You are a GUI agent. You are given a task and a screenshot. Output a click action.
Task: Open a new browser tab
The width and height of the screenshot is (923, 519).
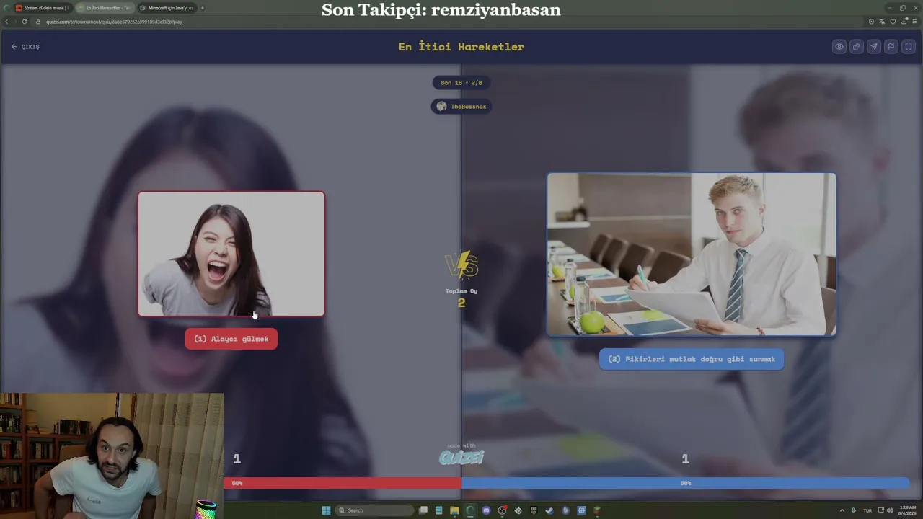203,8
